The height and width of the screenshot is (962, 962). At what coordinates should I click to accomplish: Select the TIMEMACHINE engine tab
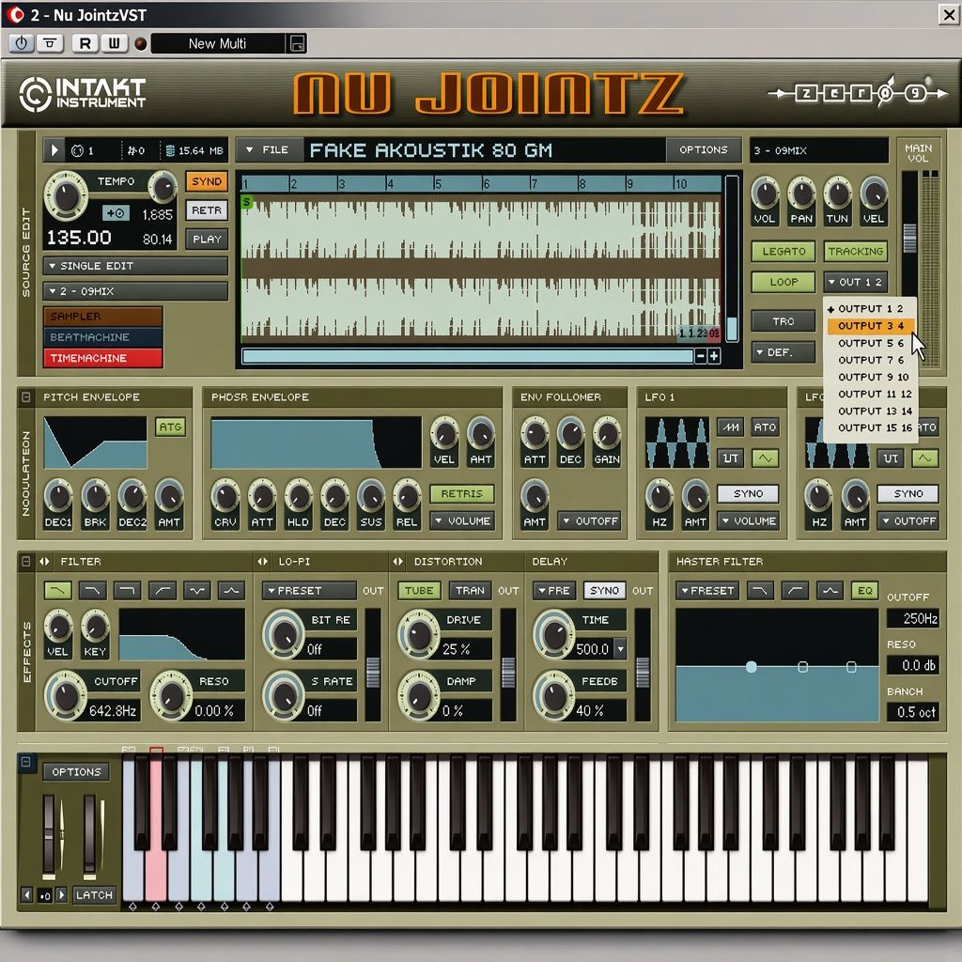click(x=102, y=358)
